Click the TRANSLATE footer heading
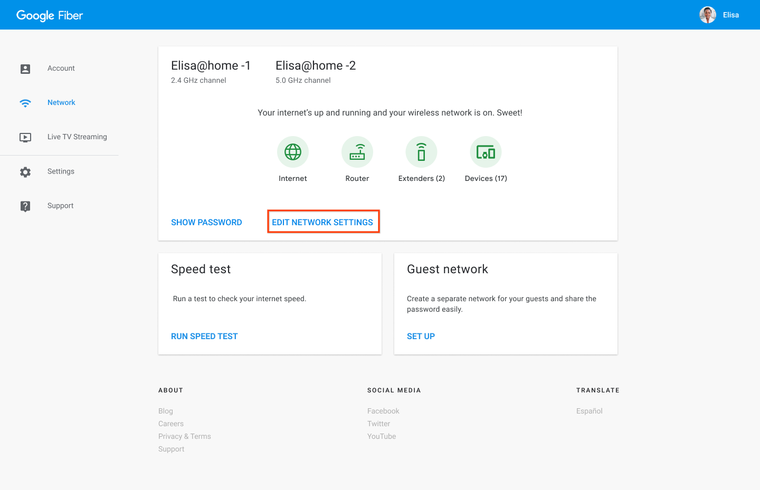 point(598,390)
